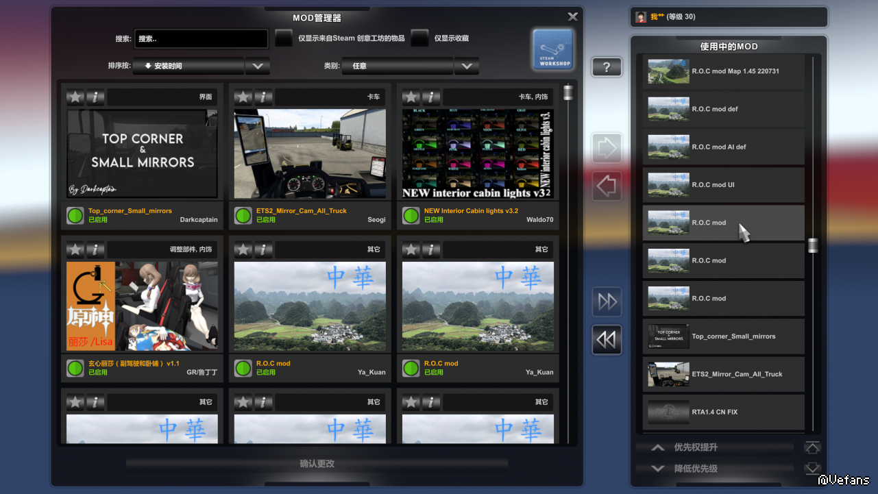
Task: Open the Steam Workshop page
Action: click(x=552, y=49)
